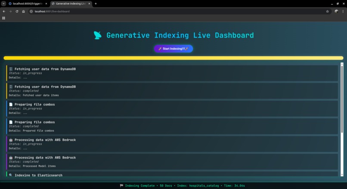Open the browser profile avatar icon
This screenshot has height=189, width=347.
[336, 11]
